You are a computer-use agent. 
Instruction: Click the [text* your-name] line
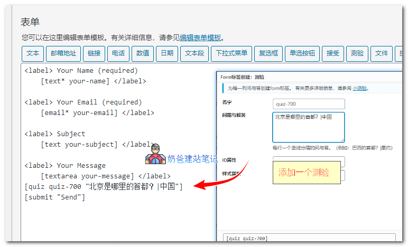[x=94, y=81]
